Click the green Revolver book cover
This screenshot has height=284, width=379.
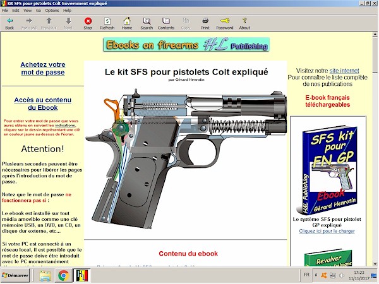click(x=328, y=258)
